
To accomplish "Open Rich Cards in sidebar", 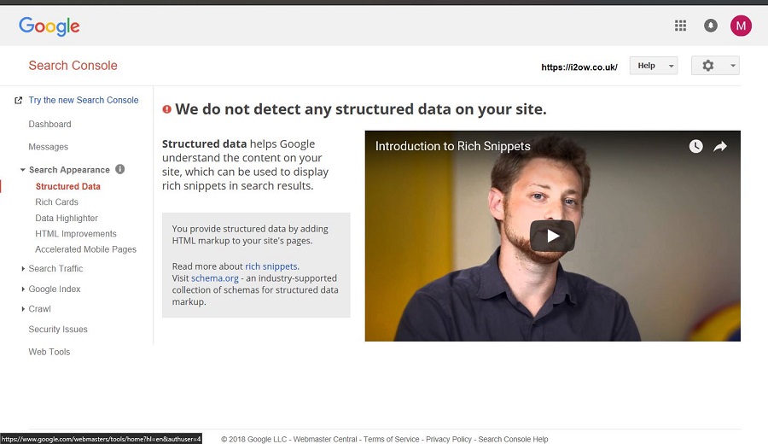I will [x=57, y=202].
